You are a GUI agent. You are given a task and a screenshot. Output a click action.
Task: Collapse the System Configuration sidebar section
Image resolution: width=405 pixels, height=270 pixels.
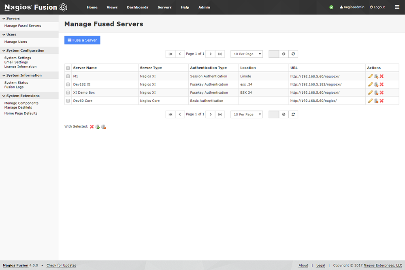29,50
